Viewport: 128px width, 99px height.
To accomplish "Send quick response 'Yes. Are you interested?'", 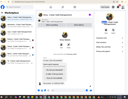I will pos(55,70).
